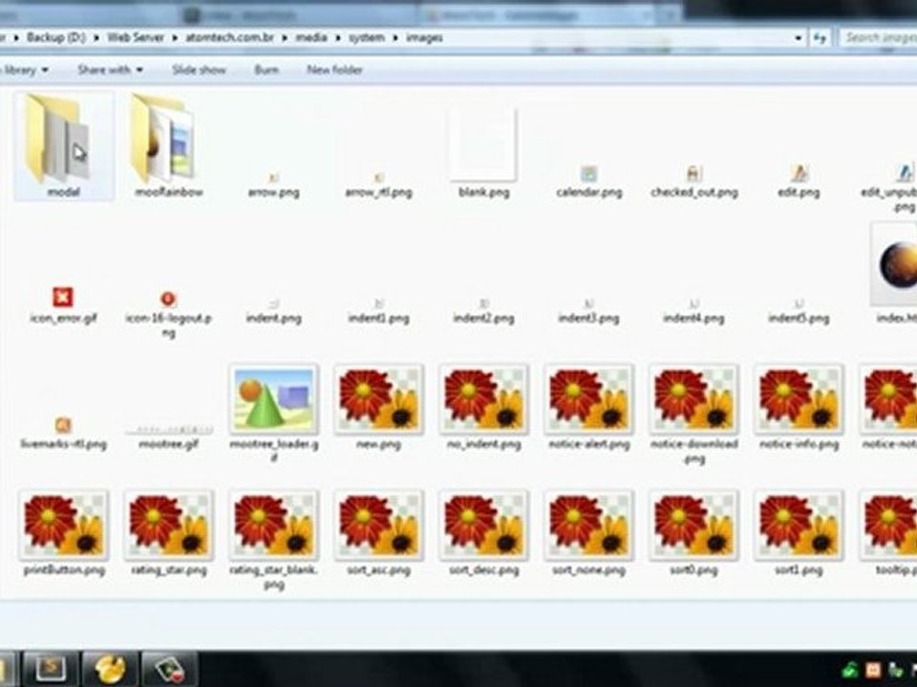Viewport: 917px width, 687px height.
Task: Click the Search images field
Action: [x=879, y=38]
